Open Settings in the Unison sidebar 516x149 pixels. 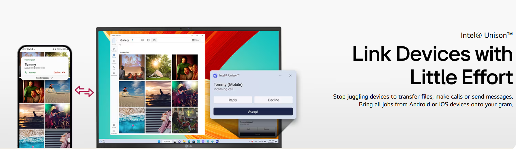coord(114,125)
